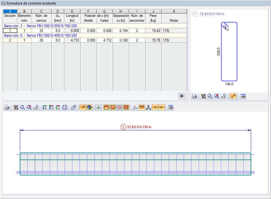Click stirrup count cell 32
271x199 pixels.
41,31
